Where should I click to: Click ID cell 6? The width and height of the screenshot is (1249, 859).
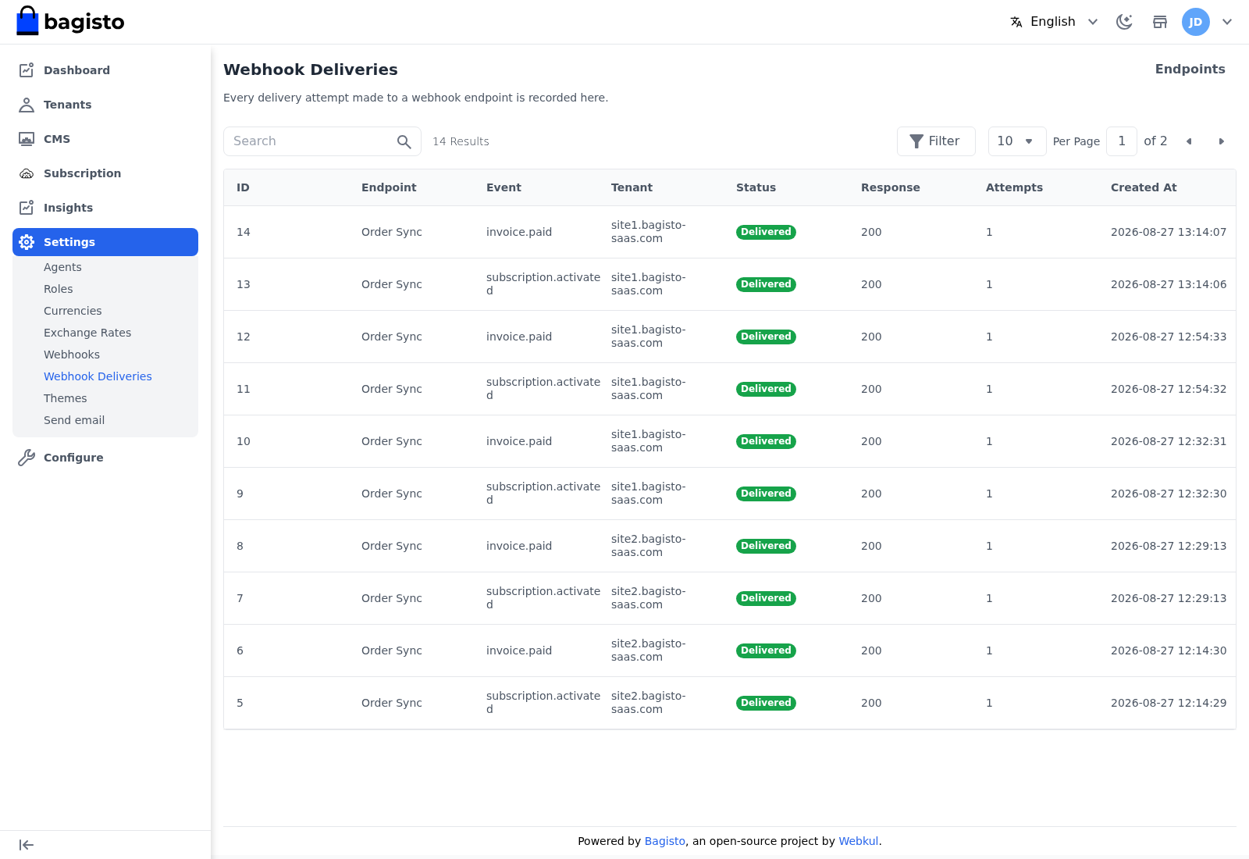coord(240,650)
